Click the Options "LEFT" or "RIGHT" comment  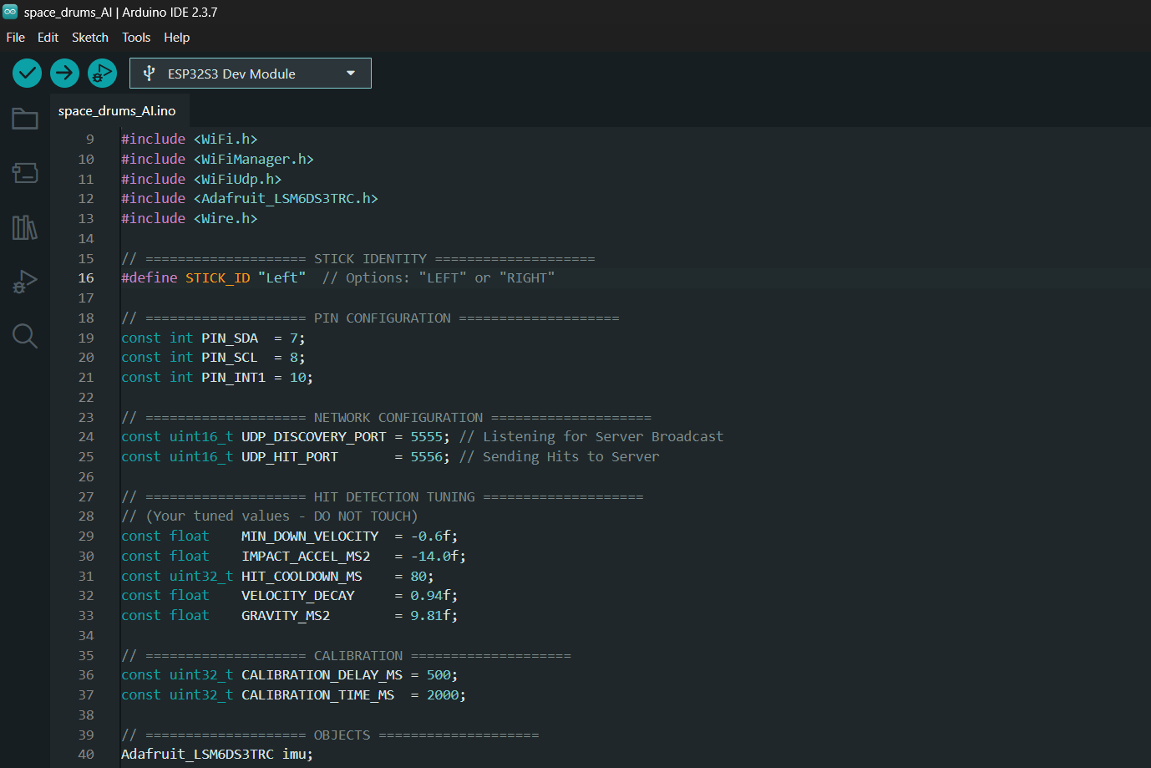pos(439,278)
